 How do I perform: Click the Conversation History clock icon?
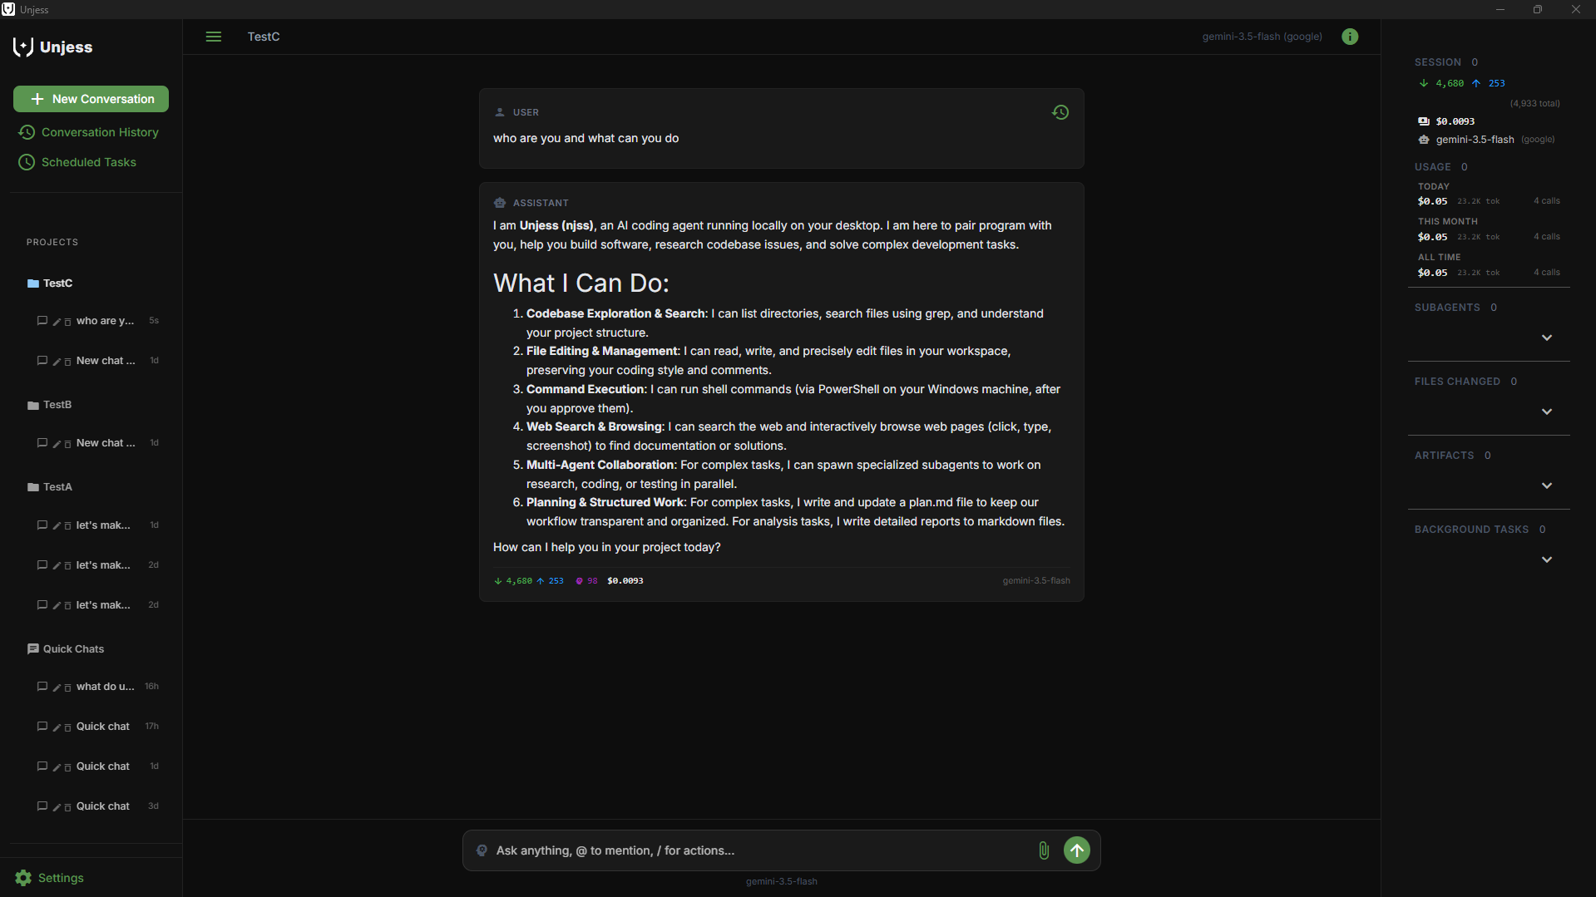click(27, 132)
